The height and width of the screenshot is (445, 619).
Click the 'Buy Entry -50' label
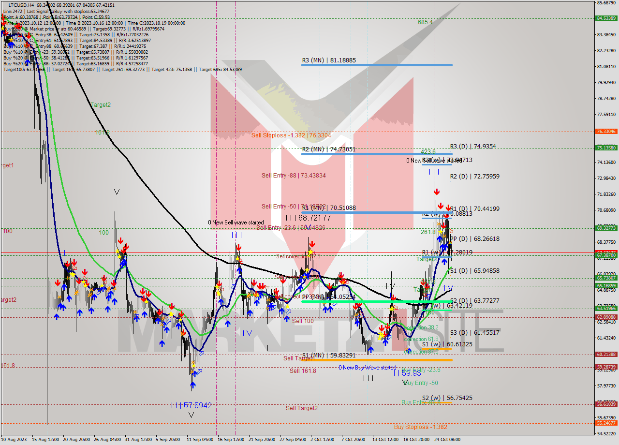coord(420,383)
